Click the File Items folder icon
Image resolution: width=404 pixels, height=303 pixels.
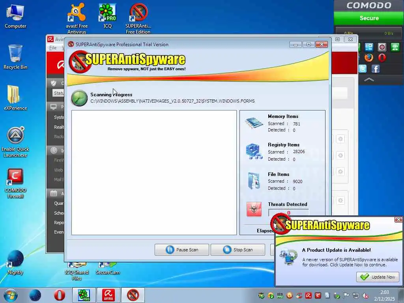click(254, 181)
